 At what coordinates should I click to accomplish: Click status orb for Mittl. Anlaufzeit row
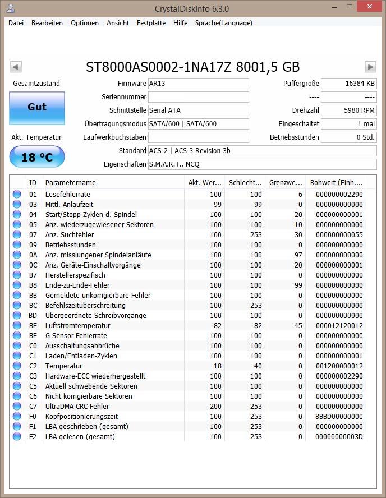point(17,204)
